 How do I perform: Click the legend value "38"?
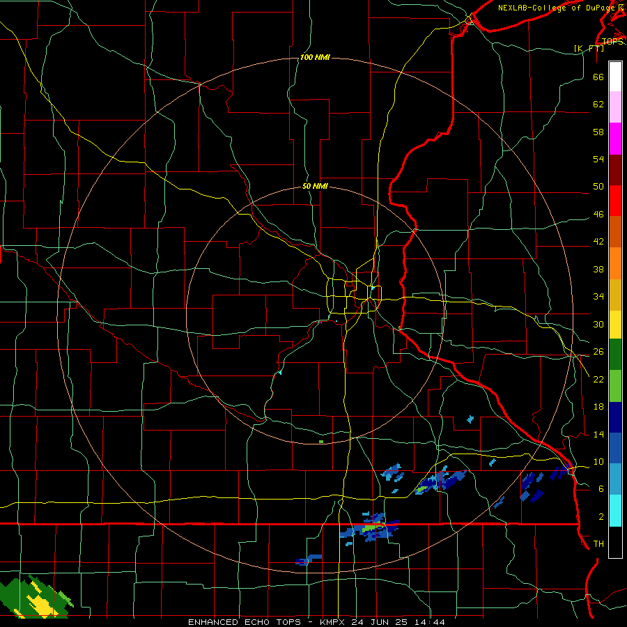(x=598, y=269)
